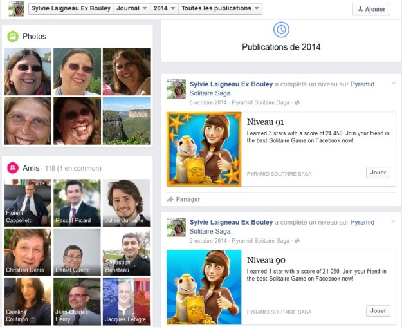Open landscape cliff photo thumbnail
Viewport: 402px width, 329px height.
pyautogui.click(x=127, y=121)
